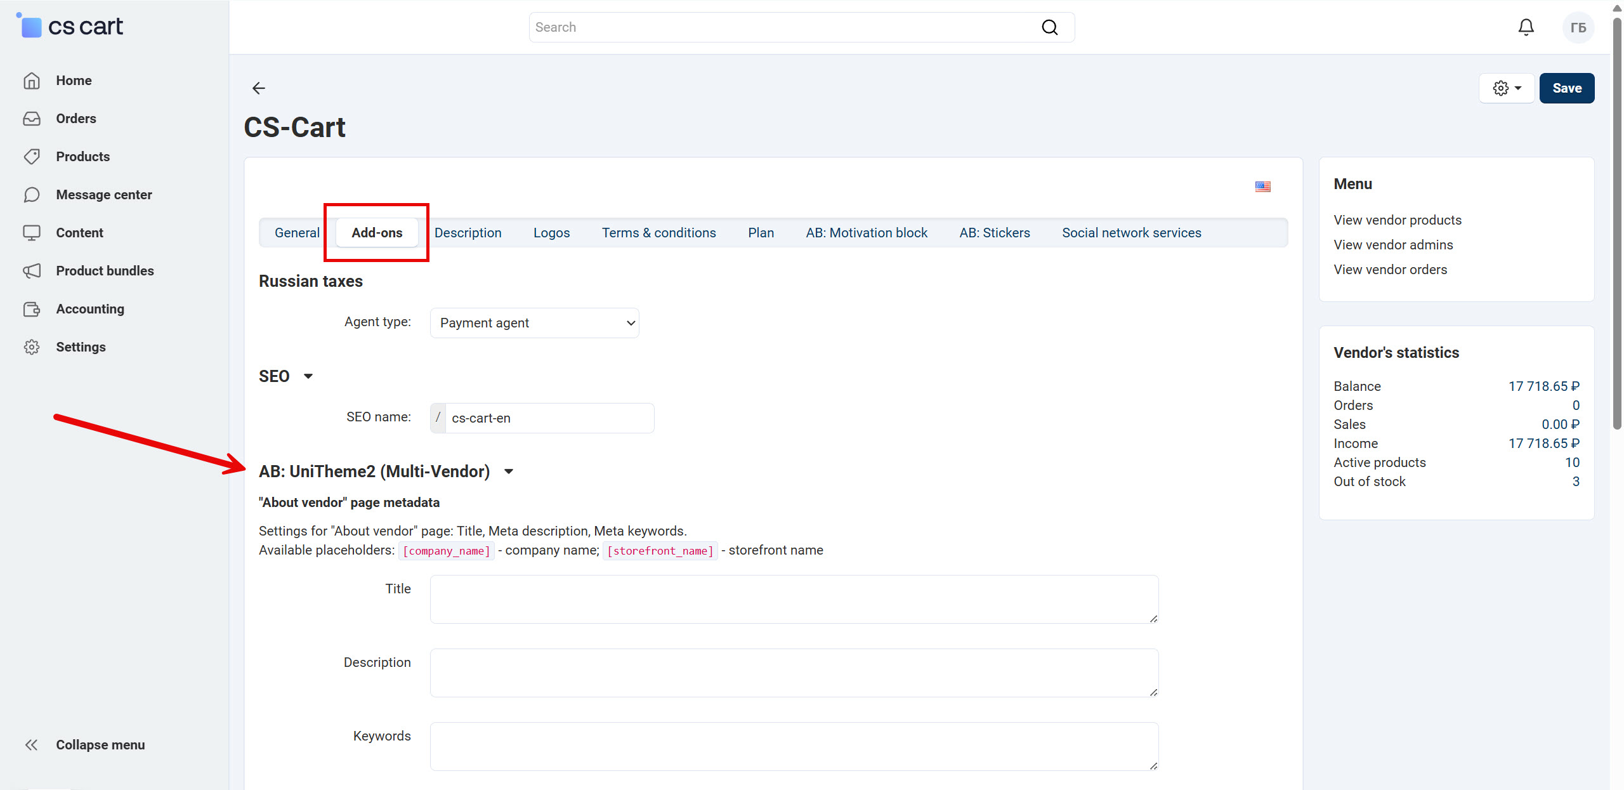1624x790 pixels.
Task: Click the Collapse menu double-chevron icon
Action: coord(32,745)
